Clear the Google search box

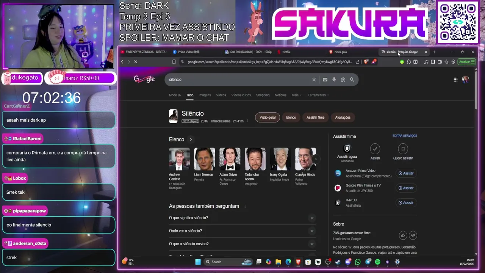(314, 80)
